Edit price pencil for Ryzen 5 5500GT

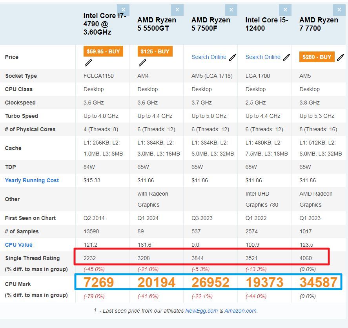pyautogui.click(x=142, y=63)
